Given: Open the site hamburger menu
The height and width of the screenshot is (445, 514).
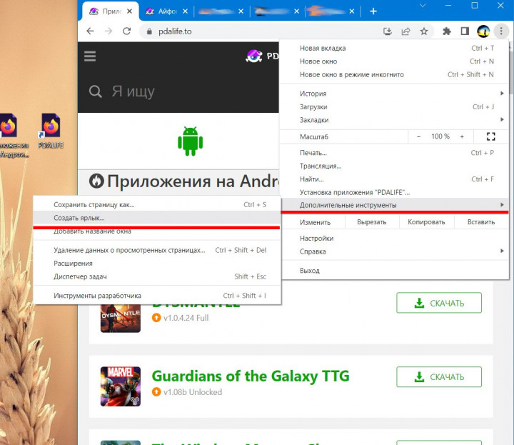Looking at the screenshot, I should (90, 56).
